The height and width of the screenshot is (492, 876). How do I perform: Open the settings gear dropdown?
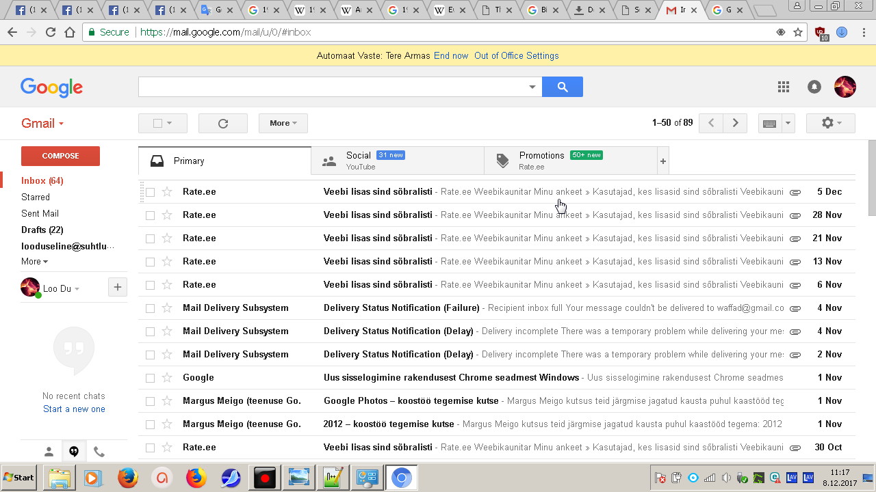[831, 123]
